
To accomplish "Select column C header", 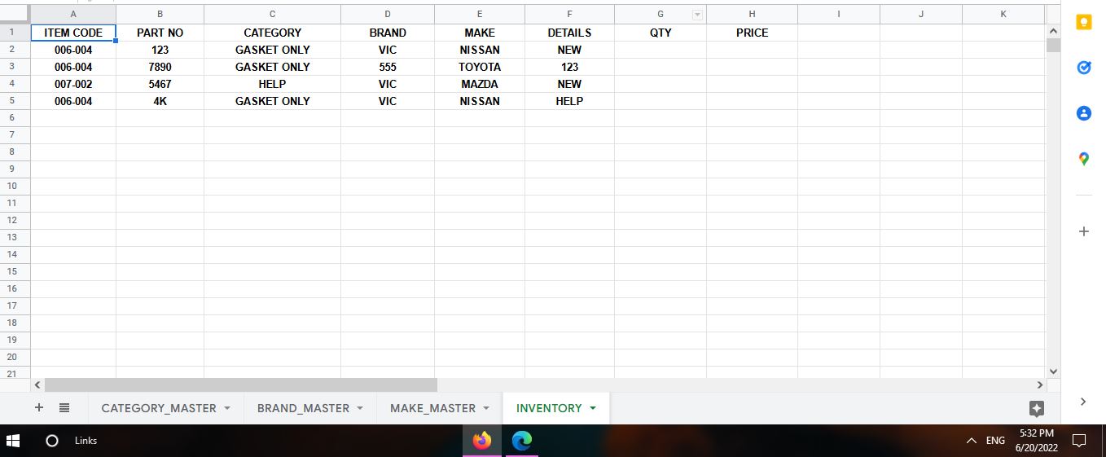I will (272, 14).
